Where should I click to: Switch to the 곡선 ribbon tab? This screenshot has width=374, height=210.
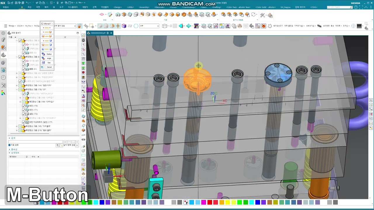30,7
